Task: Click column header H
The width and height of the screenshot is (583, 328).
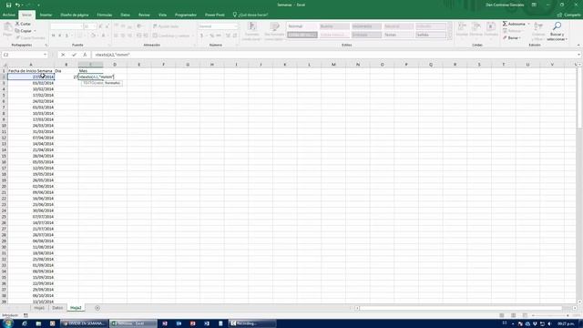Action: pyautogui.click(x=212, y=65)
